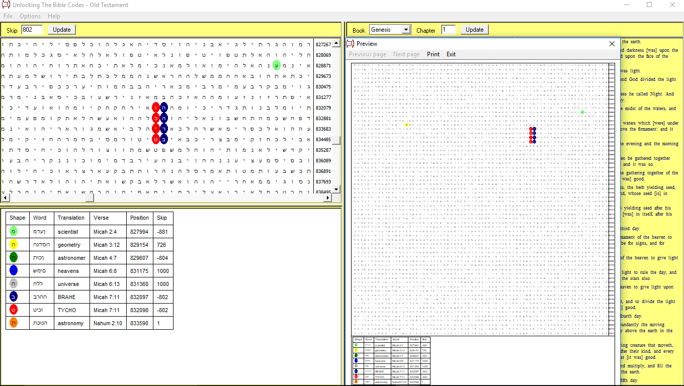Open the File menu
This screenshot has height=386, width=684.
[8, 16]
